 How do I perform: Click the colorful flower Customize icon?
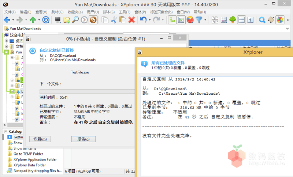[280, 20]
